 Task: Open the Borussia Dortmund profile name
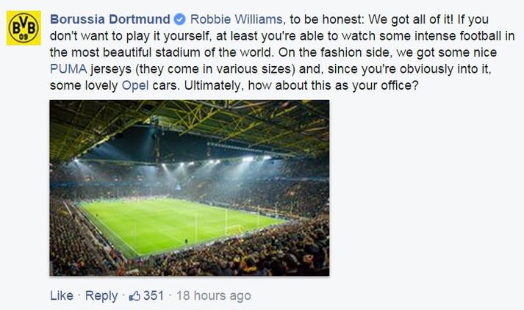(110, 19)
